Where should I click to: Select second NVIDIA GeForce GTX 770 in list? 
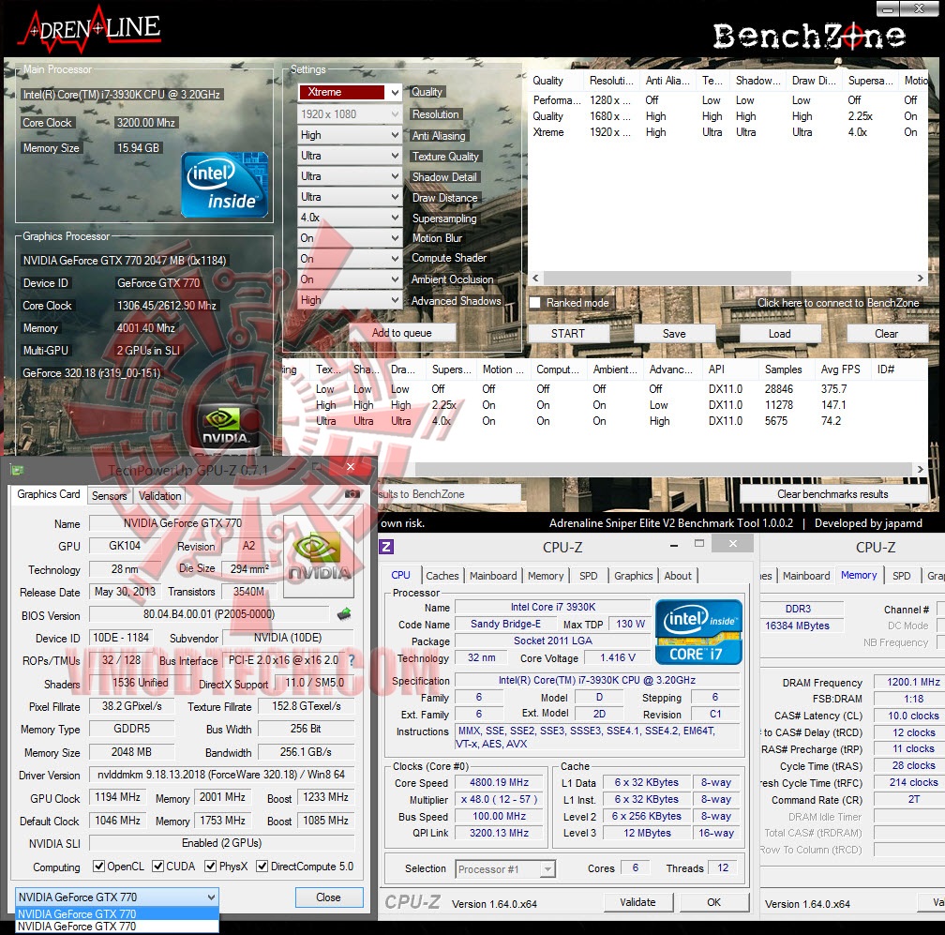117,927
